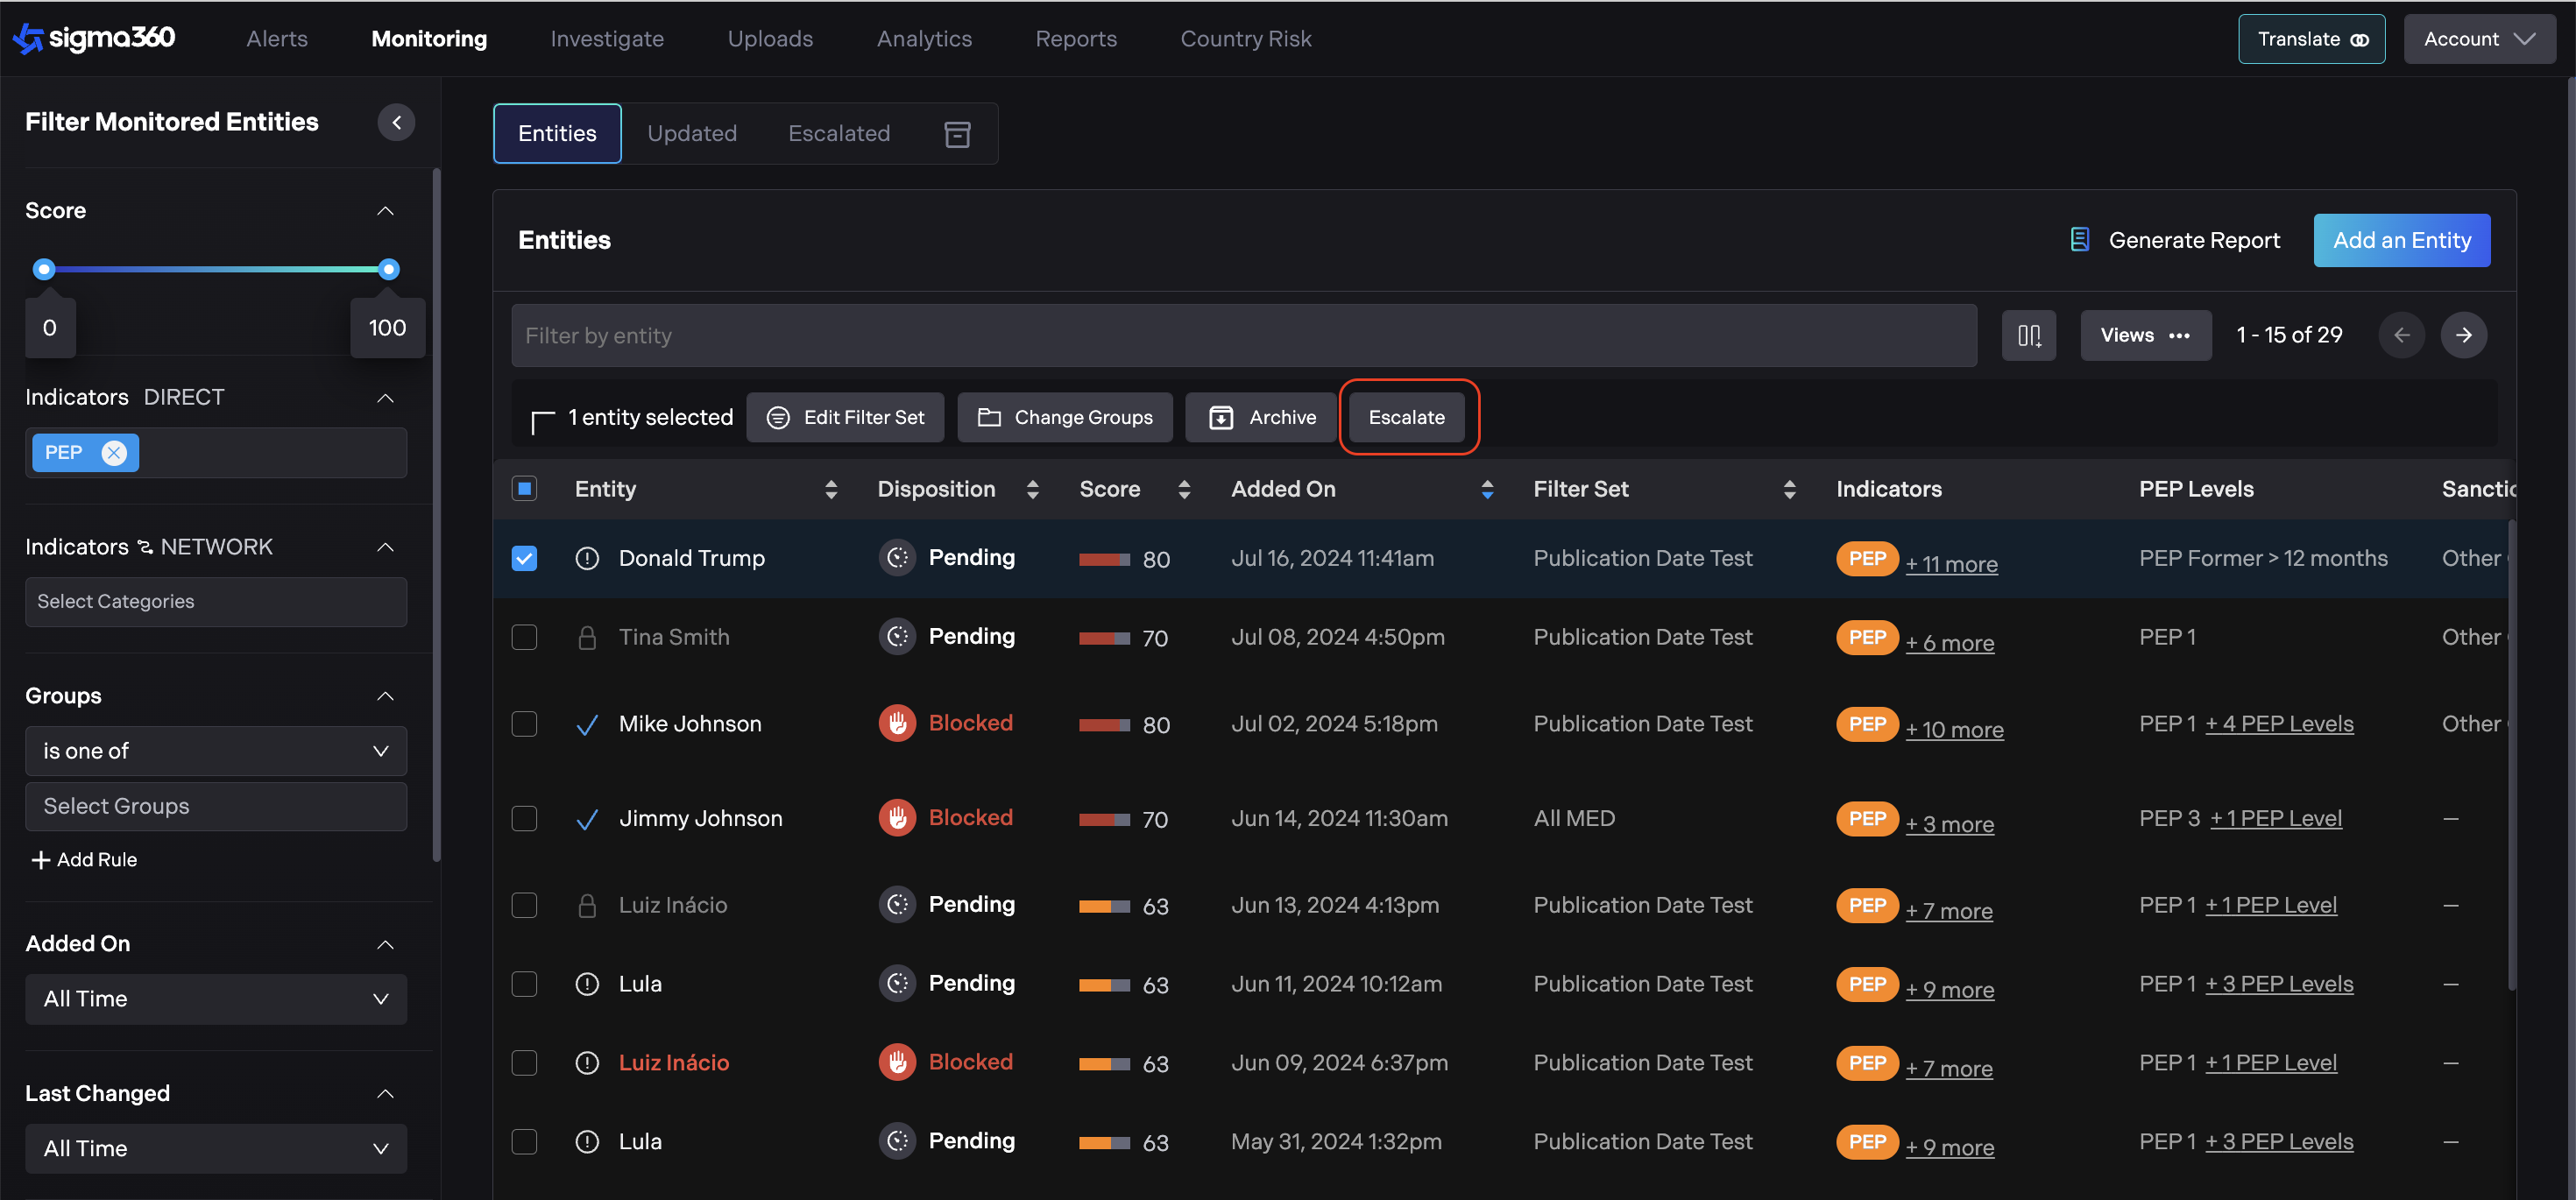Screen dimensions: 2576x1200
Task: Sort by Added On column arrows
Action: (1487, 489)
